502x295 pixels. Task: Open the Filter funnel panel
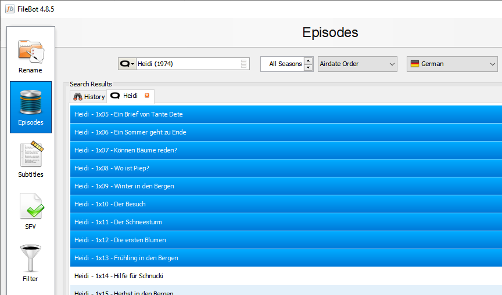click(x=30, y=263)
